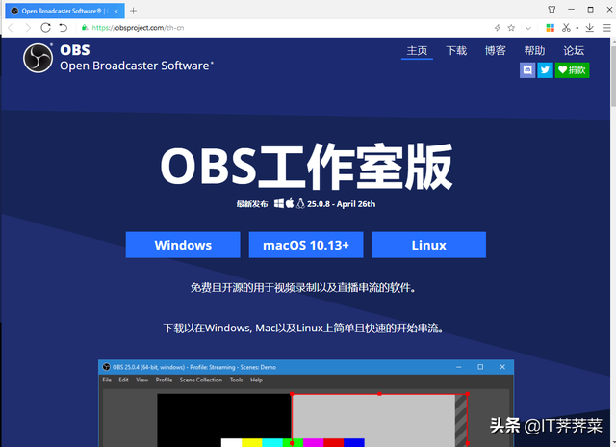Click the Discord chat icon button
616x447 pixels.
[527, 70]
